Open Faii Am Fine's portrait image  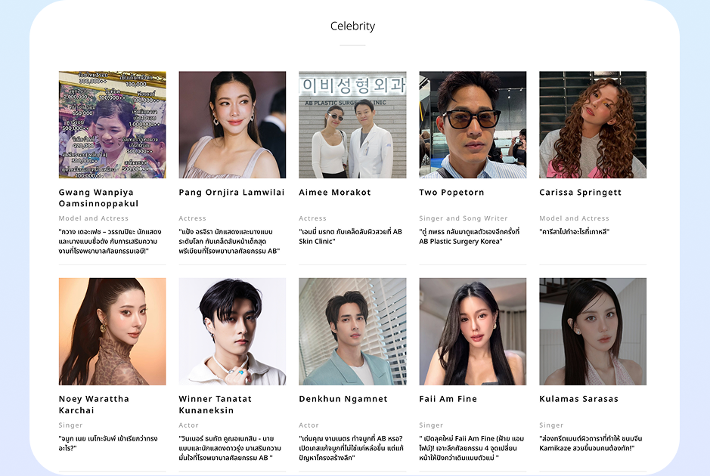click(x=473, y=332)
